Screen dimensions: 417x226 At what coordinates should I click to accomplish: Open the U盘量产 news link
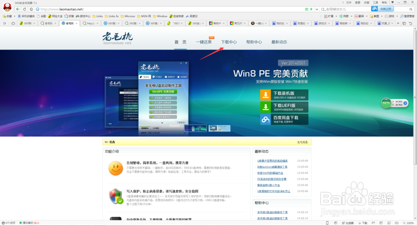point(272,161)
